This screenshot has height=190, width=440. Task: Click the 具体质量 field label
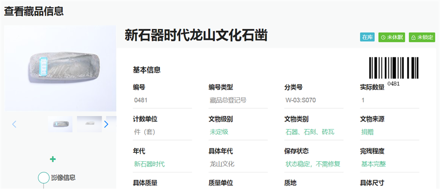coord(145,183)
